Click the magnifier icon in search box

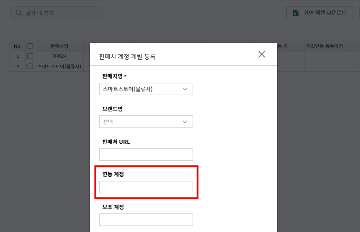[19, 13]
